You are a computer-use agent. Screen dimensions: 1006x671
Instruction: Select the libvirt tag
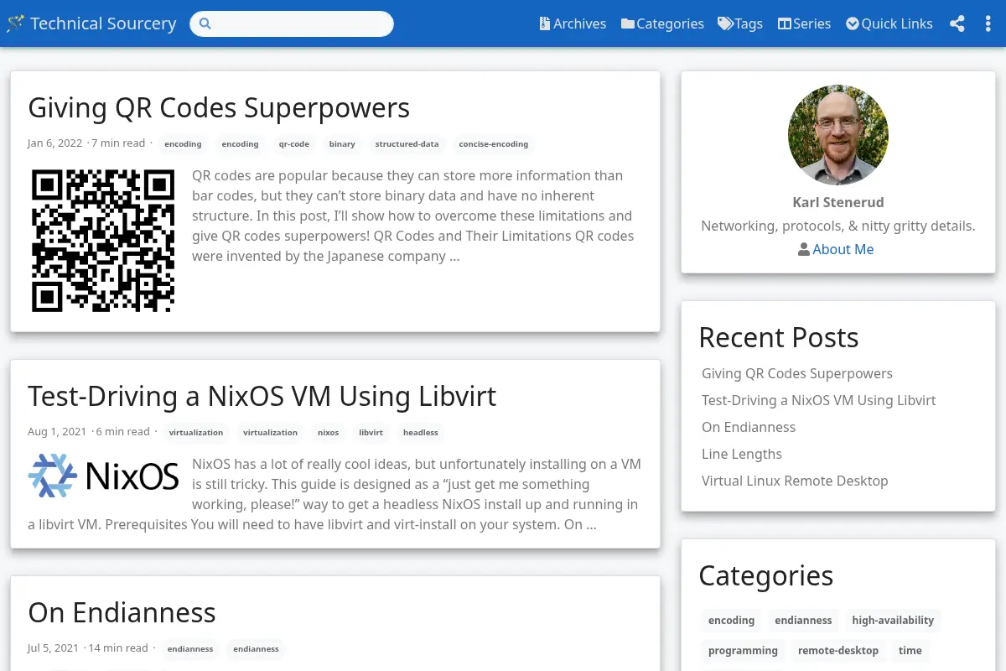pyautogui.click(x=371, y=433)
